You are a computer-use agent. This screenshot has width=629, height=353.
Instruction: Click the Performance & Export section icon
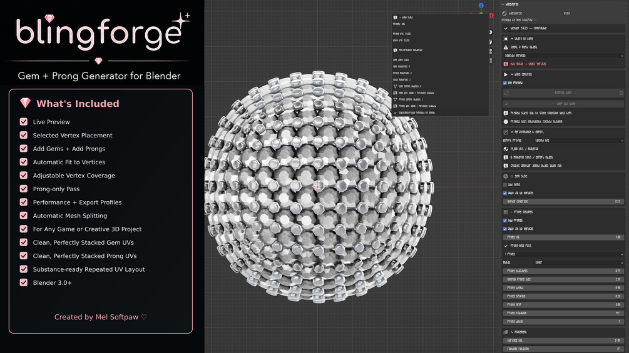(x=506, y=132)
